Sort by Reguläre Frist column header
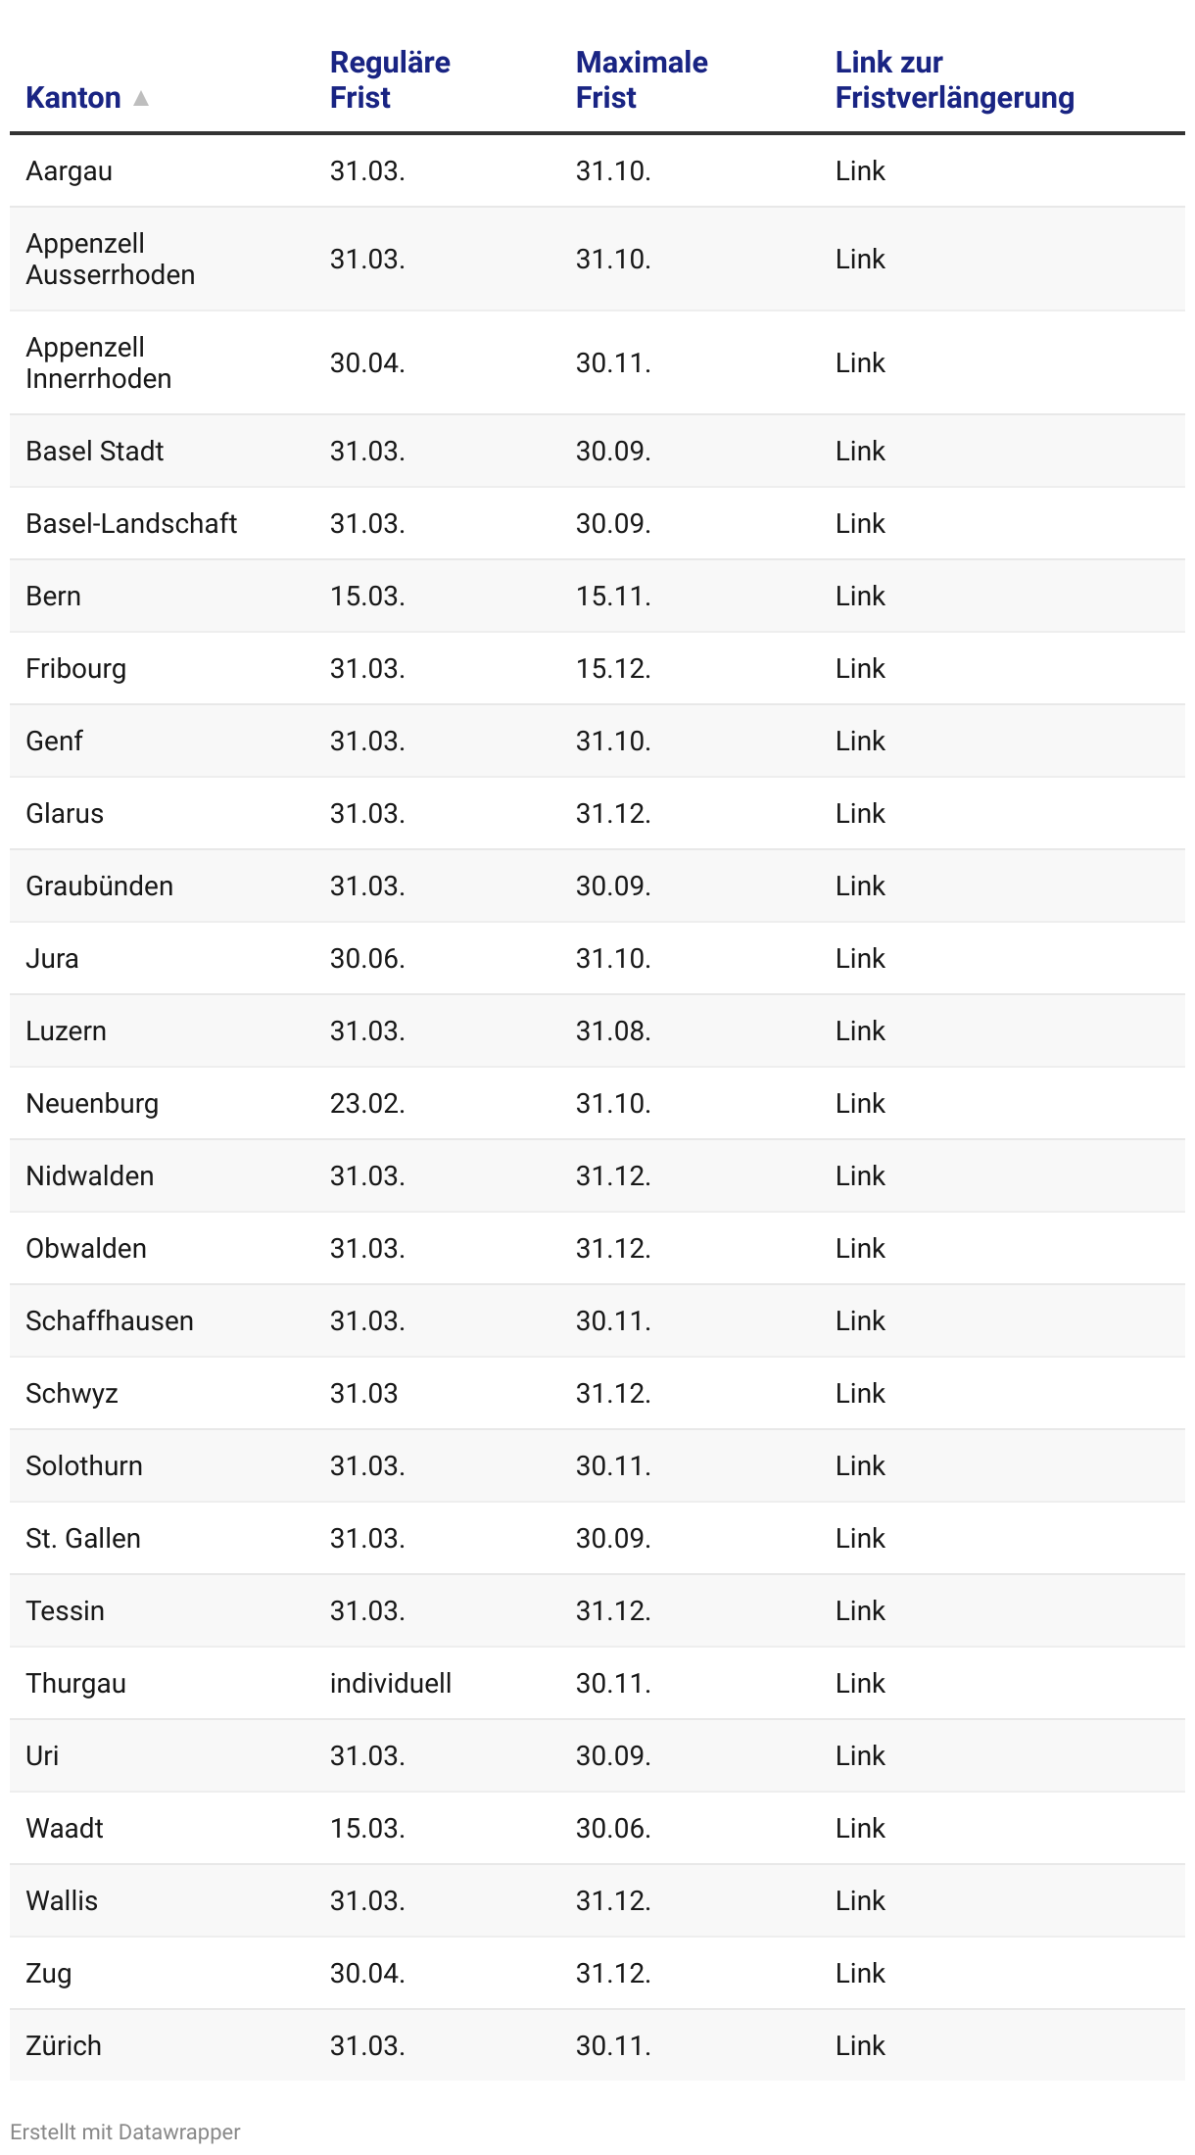Image resolution: width=1195 pixels, height=2155 pixels. [389, 80]
